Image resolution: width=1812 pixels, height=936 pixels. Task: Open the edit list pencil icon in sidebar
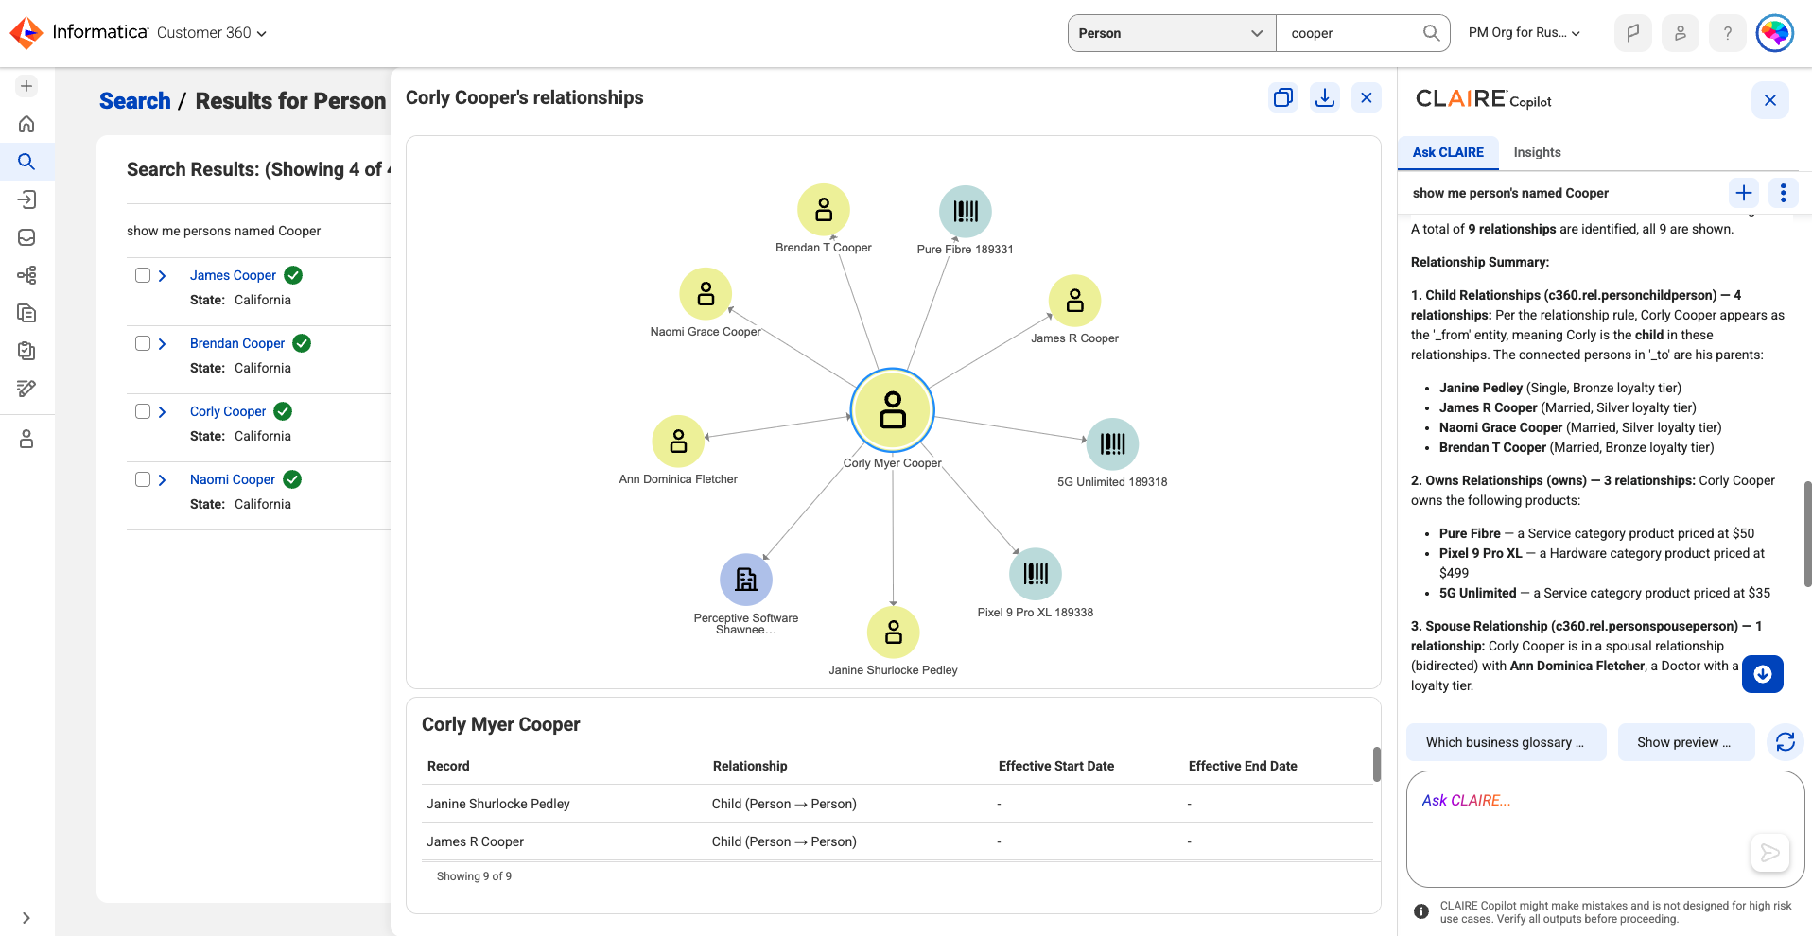click(26, 389)
